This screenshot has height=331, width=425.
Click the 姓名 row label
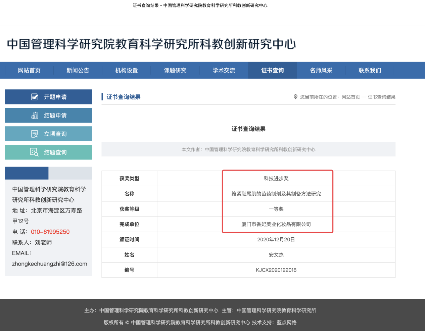(x=130, y=255)
